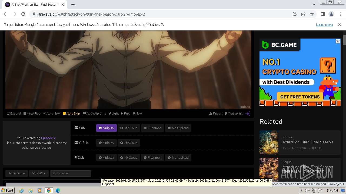Select the Sub MyCloud server

click(x=129, y=128)
